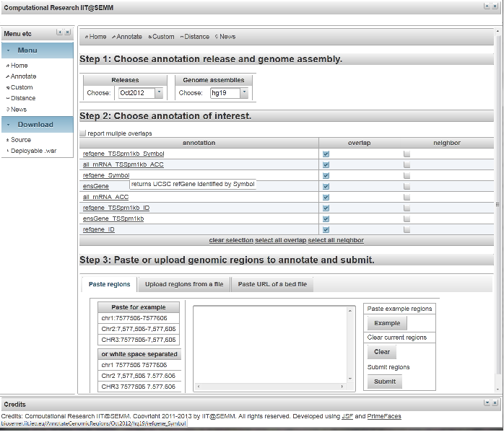This screenshot has width=504, height=432.
Task: Check neighbor for ensGene
Action: click(407, 187)
